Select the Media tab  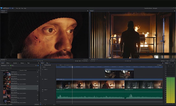tap(2, 63)
